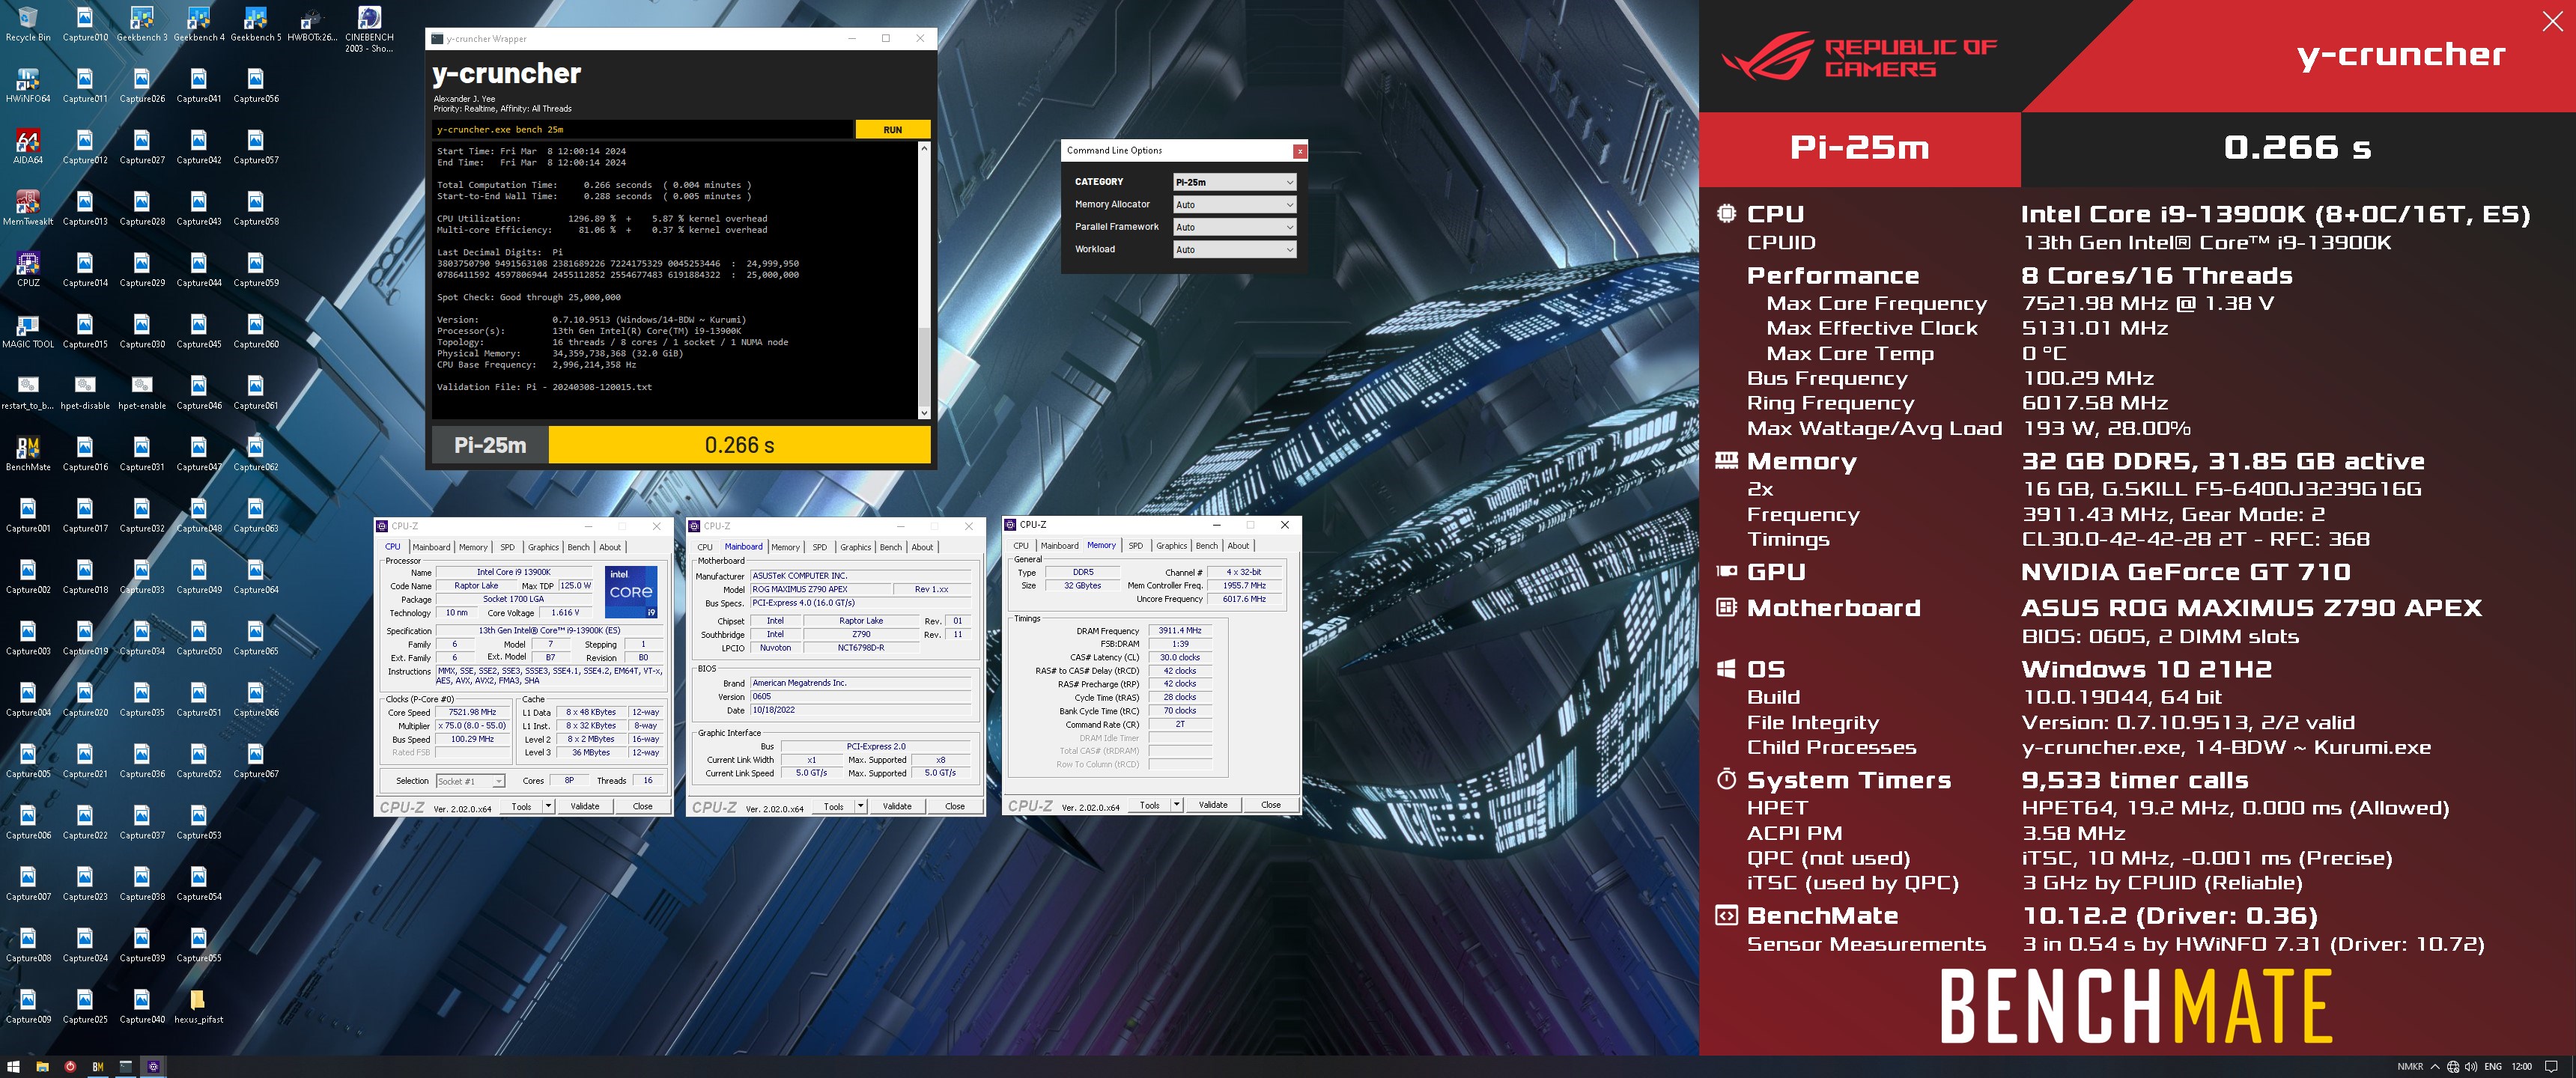Open hexus_pifast folder on desktop
Screen dimensions: 2576x1078
pyautogui.click(x=198, y=1006)
